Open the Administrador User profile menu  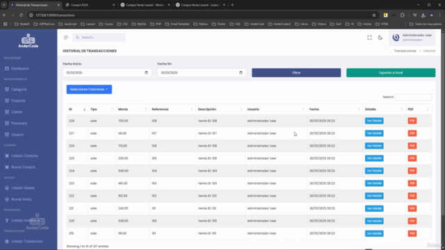[412, 37]
